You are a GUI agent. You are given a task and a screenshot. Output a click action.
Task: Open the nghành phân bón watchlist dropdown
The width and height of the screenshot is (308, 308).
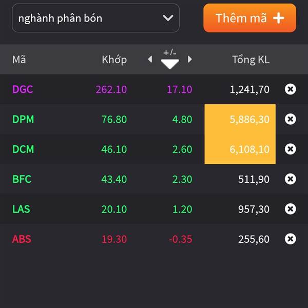[x=95, y=18]
